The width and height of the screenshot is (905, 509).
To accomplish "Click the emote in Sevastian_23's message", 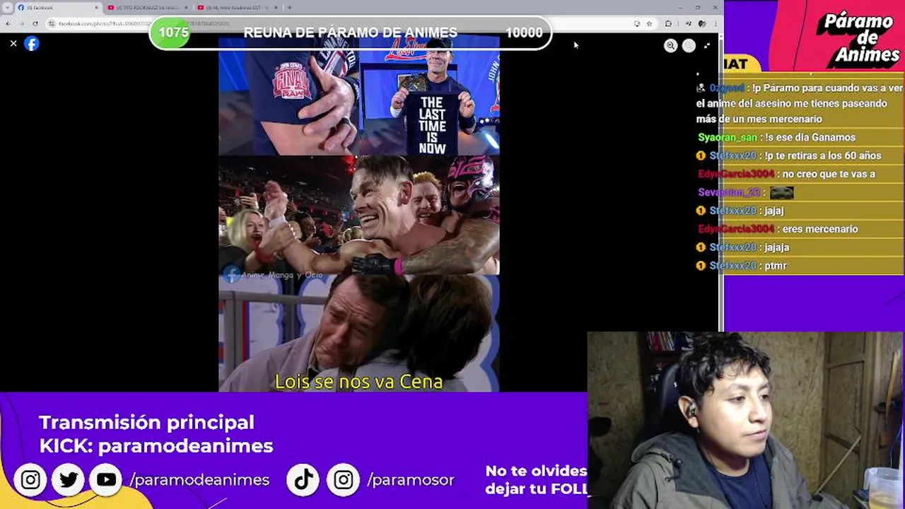I will click(x=781, y=192).
